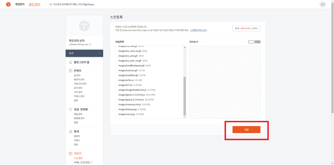Open the 콘텐츠 section heading
This screenshot has width=334, height=165.
(77, 70)
